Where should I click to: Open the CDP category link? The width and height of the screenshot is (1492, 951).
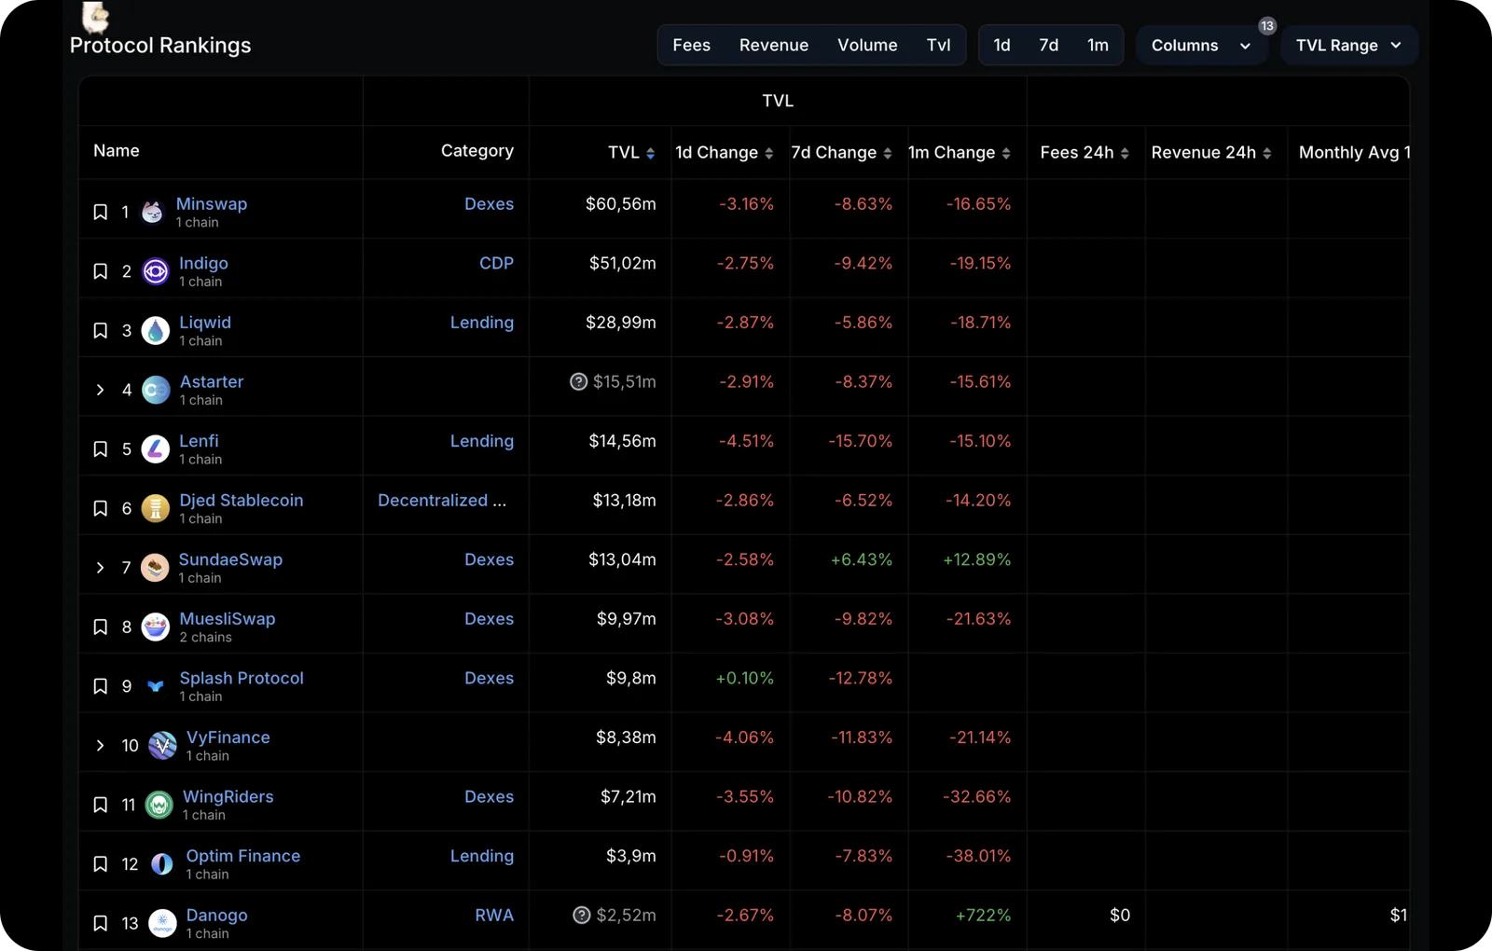[x=496, y=264]
